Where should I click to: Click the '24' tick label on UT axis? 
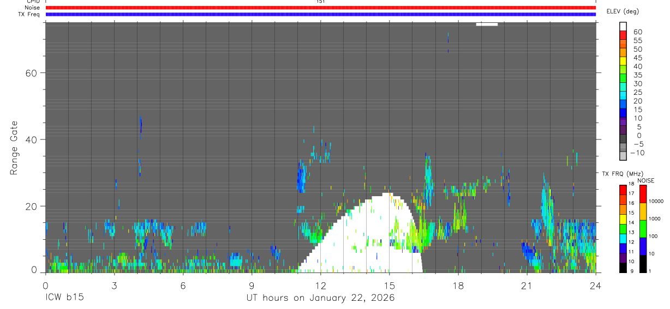click(595, 285)
